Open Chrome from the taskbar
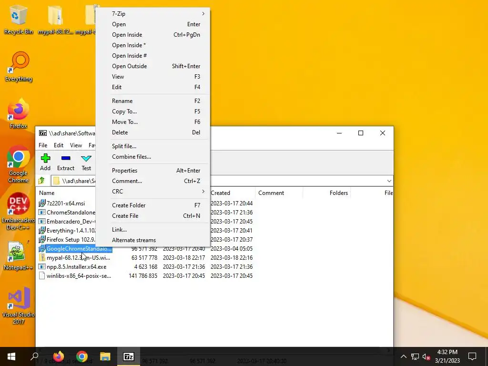This screenshot has height=366, width=488. click(82, 356)
